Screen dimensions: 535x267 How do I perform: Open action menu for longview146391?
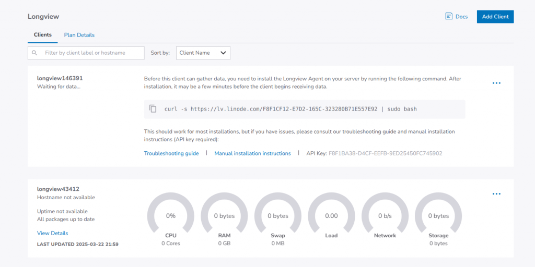[496, 83]
